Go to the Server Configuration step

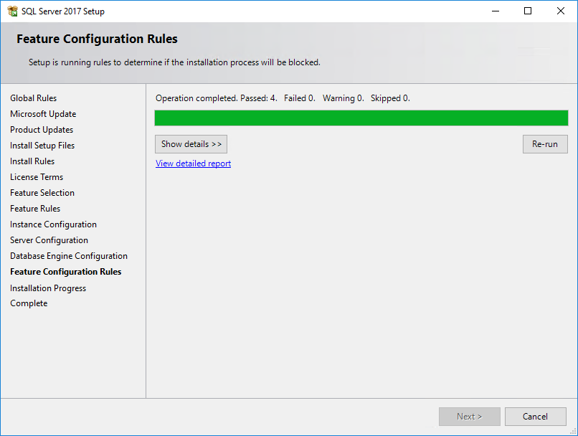coord(49,240)
